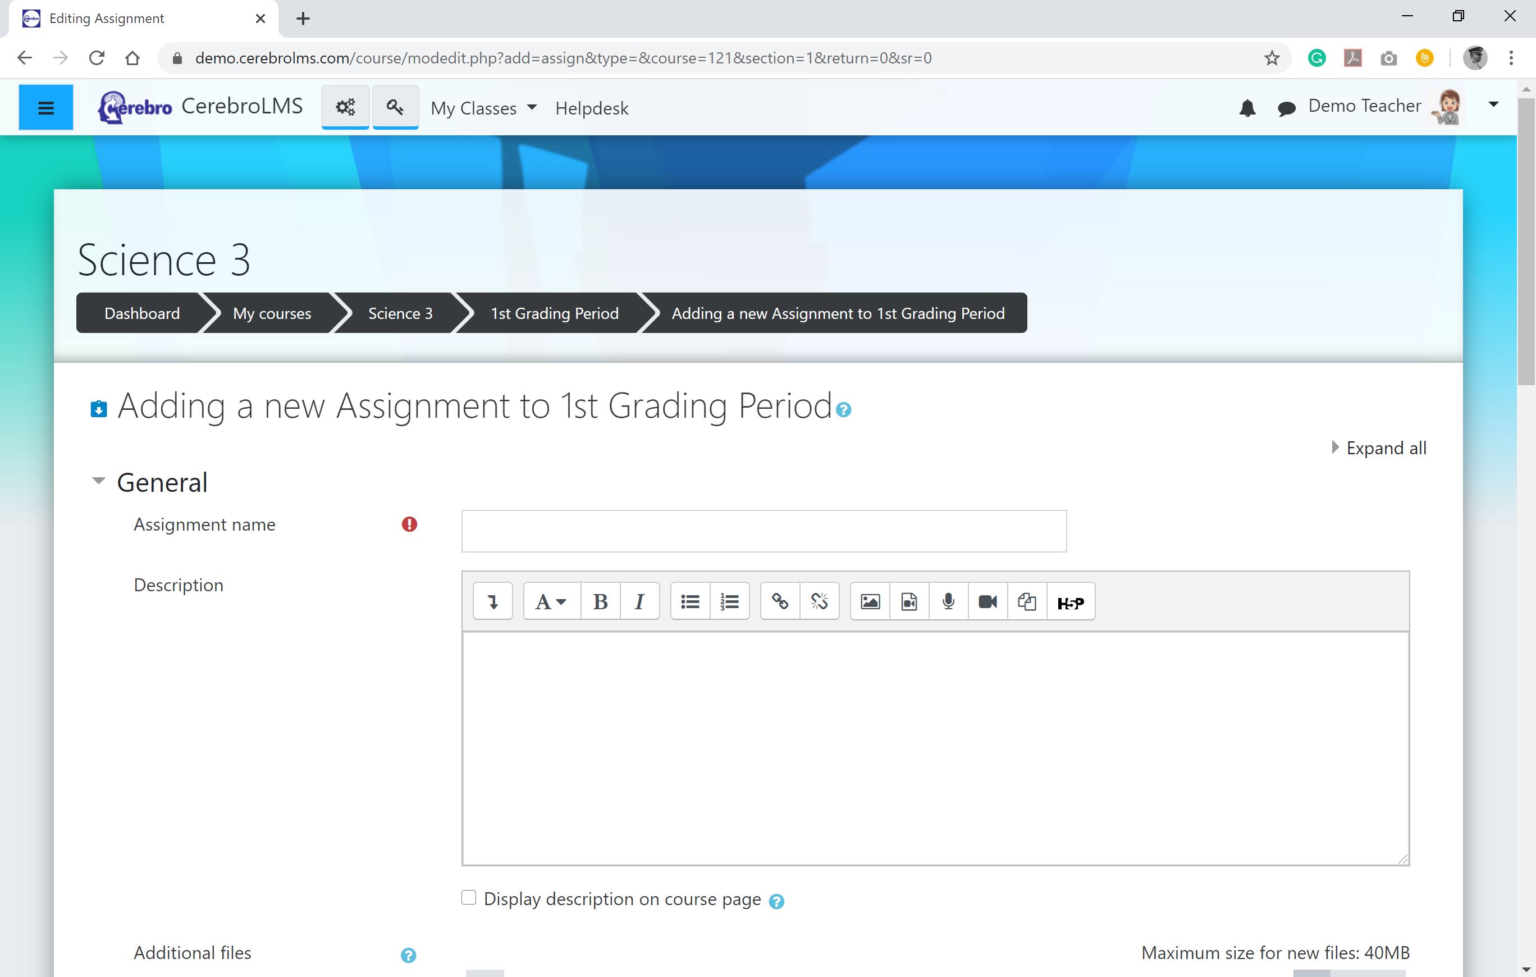This screenshot has width=1536, height=977.
Task: Toggle the blue hamburger side menu
Action: point(46,107)
